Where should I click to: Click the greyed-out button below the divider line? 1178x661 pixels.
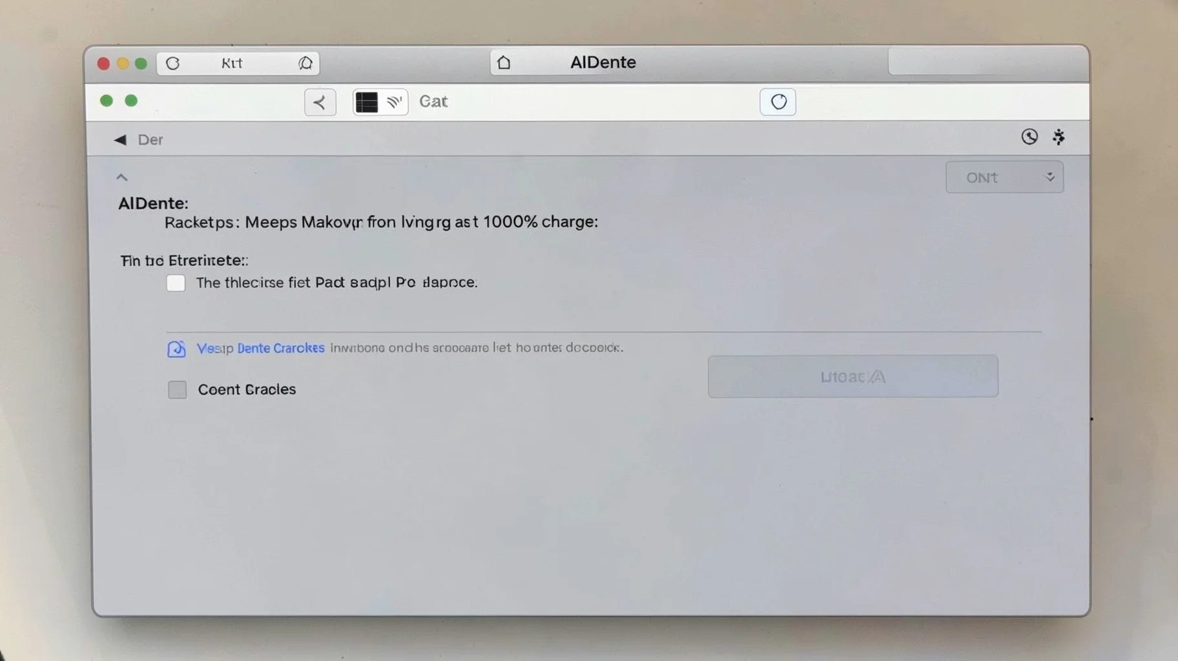[852, 376]
